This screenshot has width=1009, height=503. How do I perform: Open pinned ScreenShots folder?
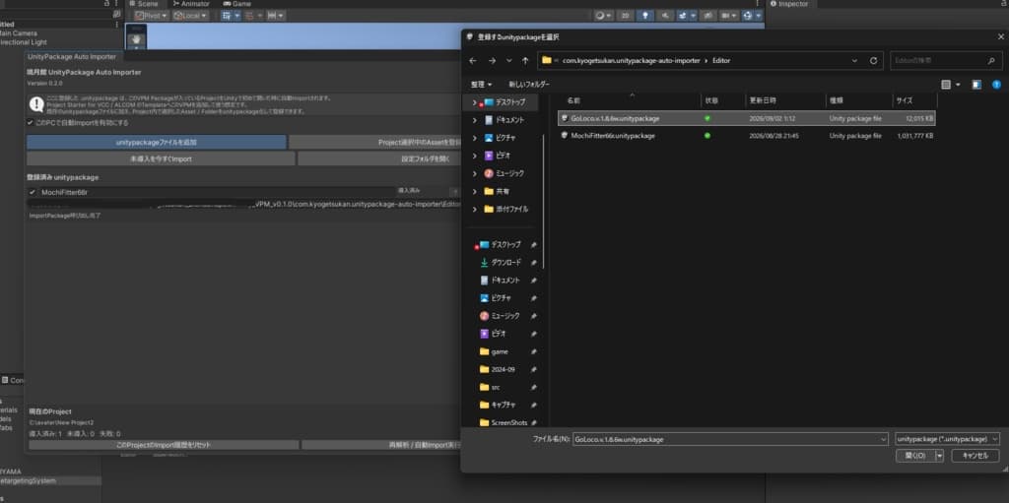509,422
